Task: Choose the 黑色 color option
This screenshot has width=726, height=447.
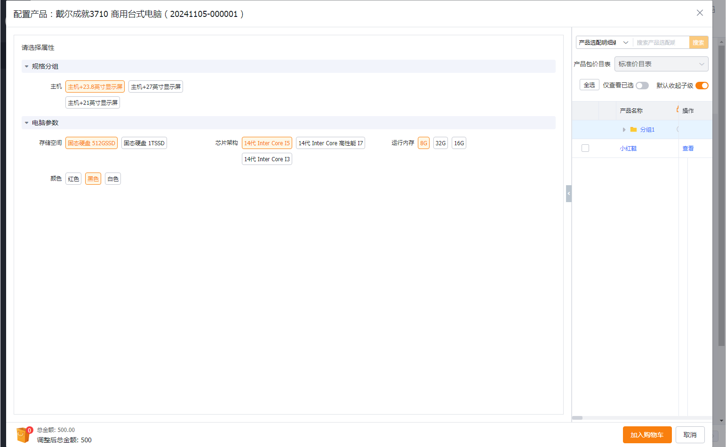Action: (93, 179)
